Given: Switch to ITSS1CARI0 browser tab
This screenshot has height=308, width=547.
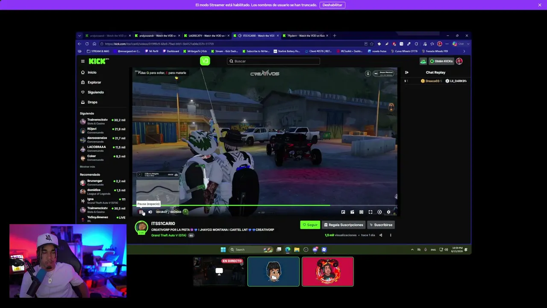Looking at the screenshot, I should (x=256, y=36).
